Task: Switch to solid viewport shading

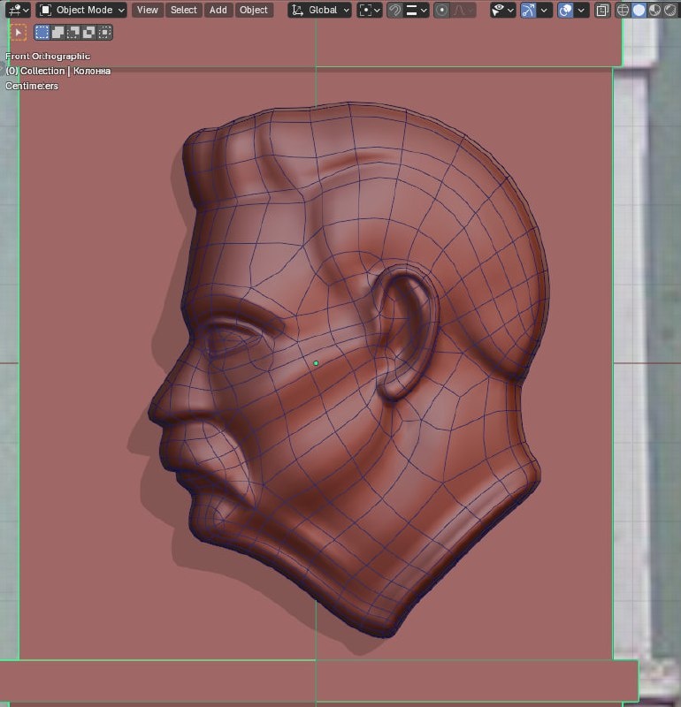Action: [639, 10]
